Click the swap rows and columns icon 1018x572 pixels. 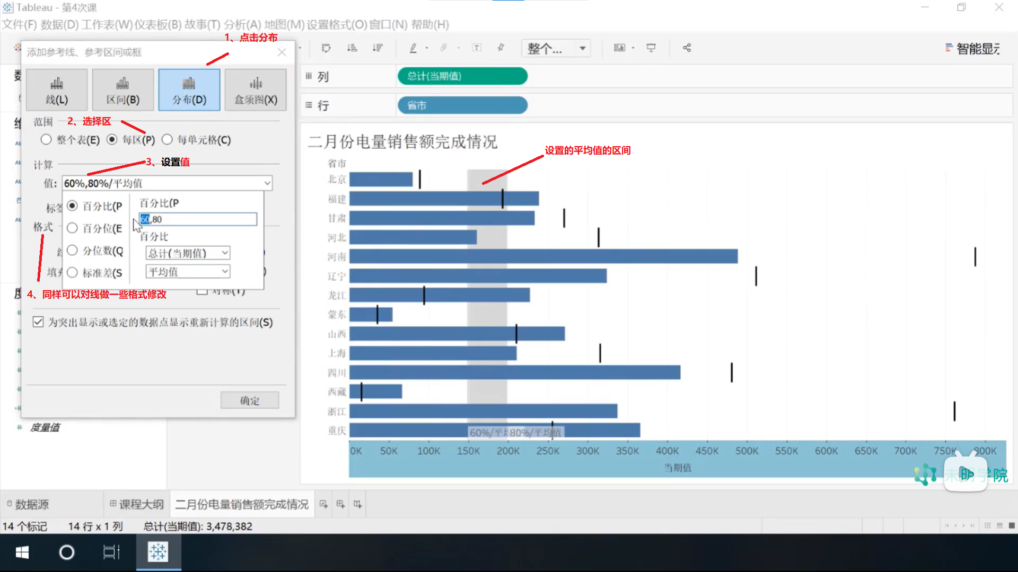[326, 48]
